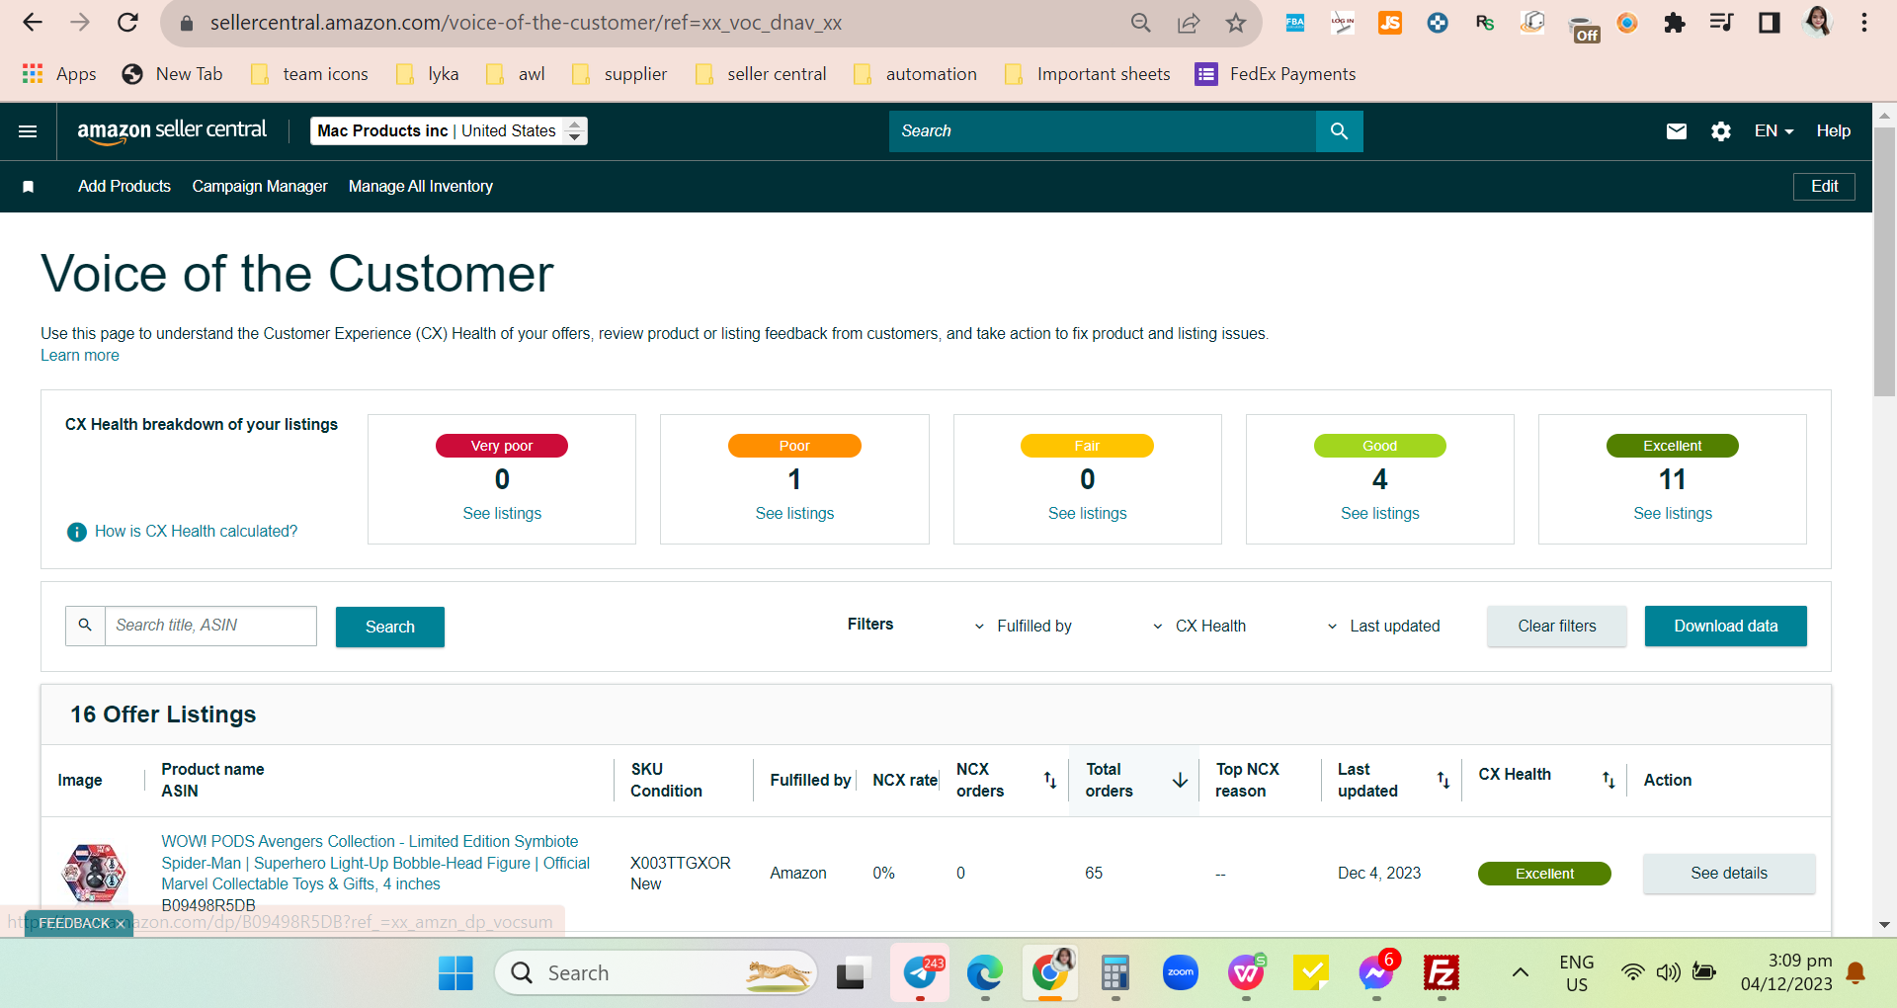Image resolution: width=1897 pixels, height=1008 pixels.
Task: Sort by NCX orders column arrows
Action: [1050, 781]
